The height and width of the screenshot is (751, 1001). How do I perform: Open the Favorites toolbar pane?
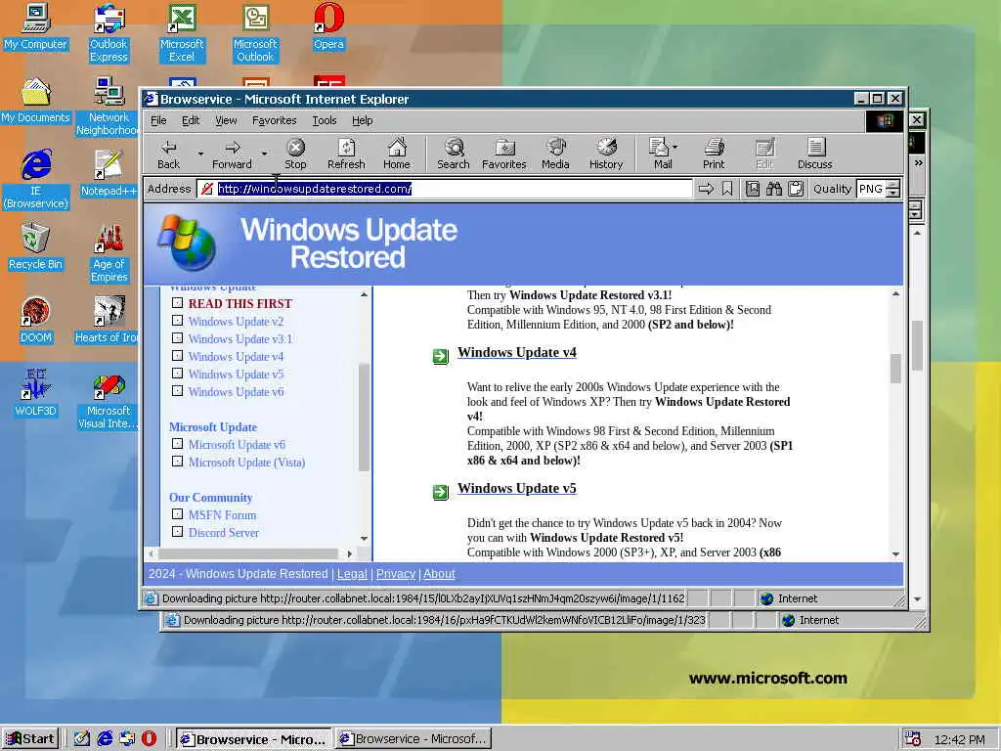(504, 155)
